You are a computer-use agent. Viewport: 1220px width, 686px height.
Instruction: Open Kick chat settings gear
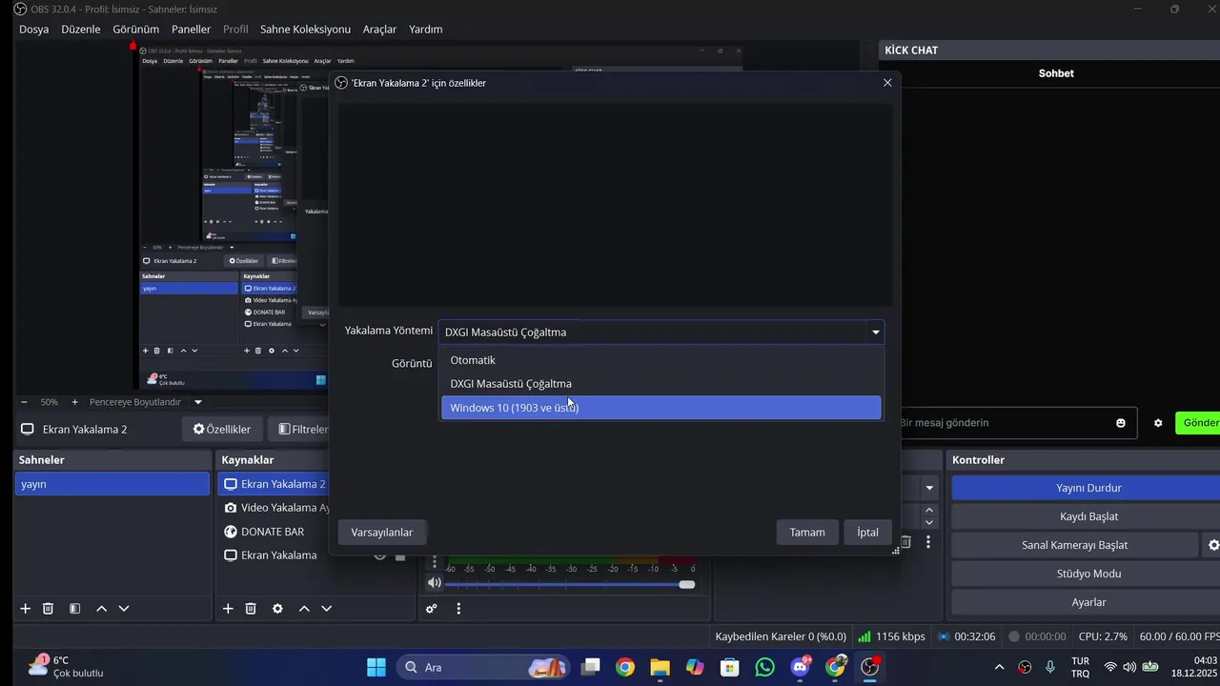(1158, 423)
